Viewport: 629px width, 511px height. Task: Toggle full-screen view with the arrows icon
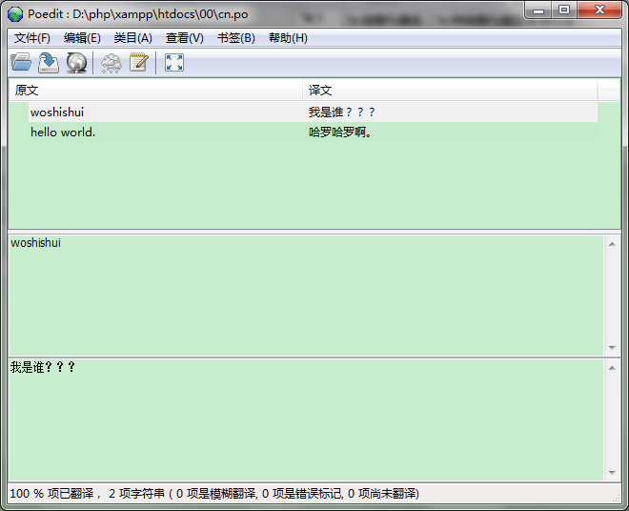pos(174,63)
